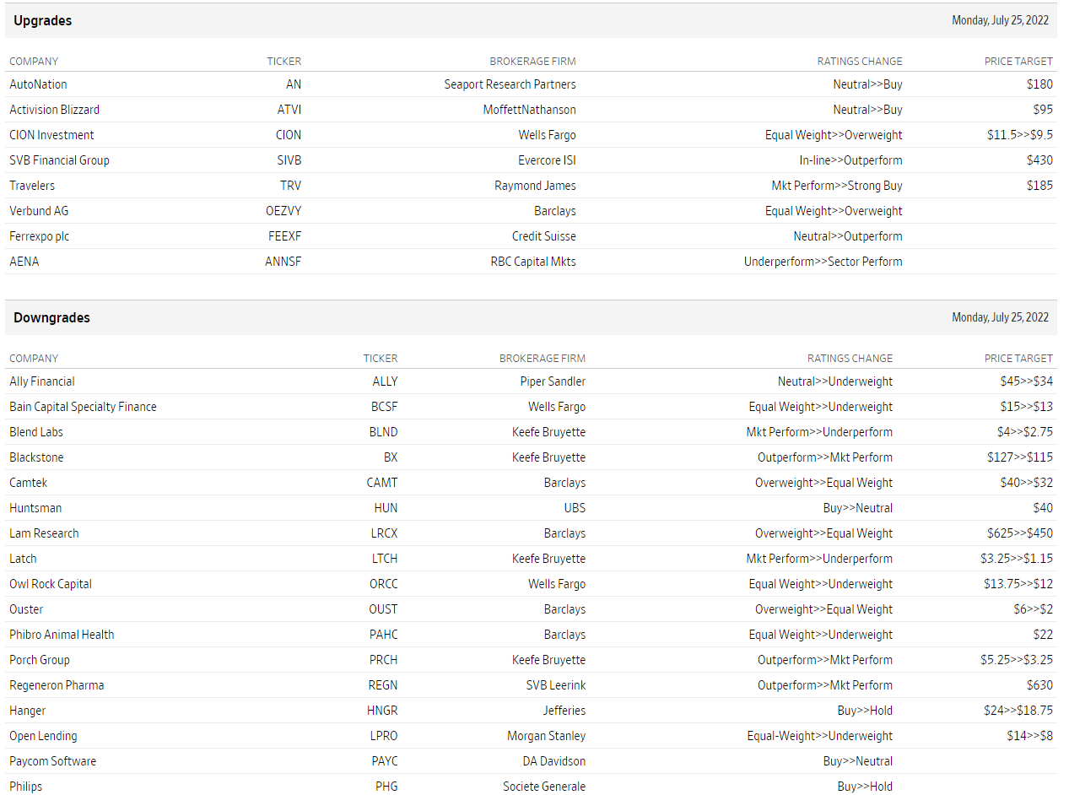The height and width of the screenshot is (795, 1069).
Task: Click the LRCX ticker for Lam Research
Action: click(384, 533)
